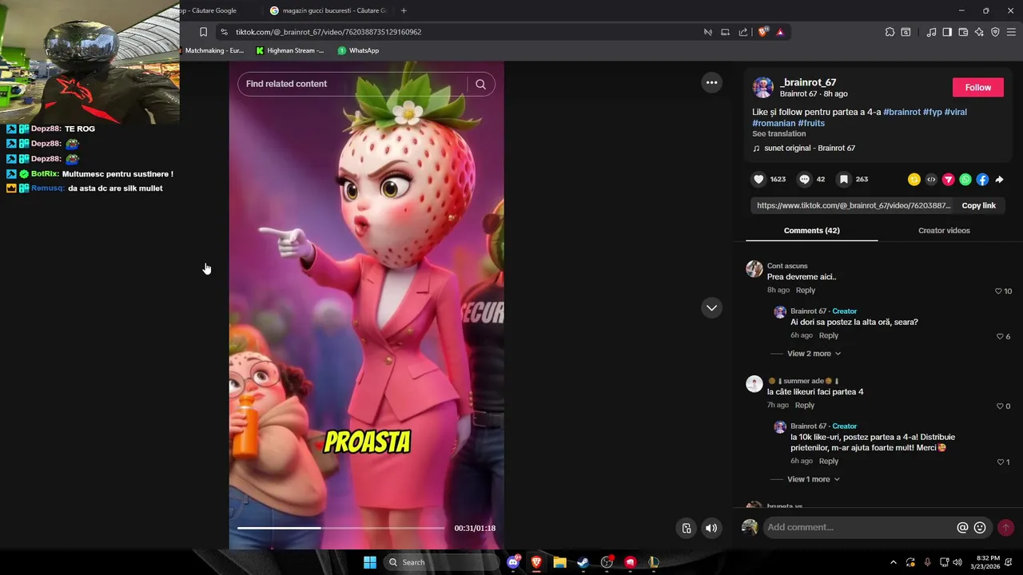This screenshot has height=575, width=1023.
Task: Click the browser address bar URL
Action: tap(328, 32)
